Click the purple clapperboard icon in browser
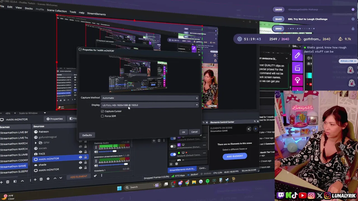This screenshot has width=358, height=201. [297, 68]
